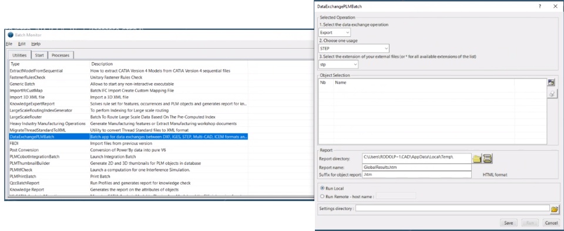Image resolution: width=564 pixels, height=231 pixels.
Task: Click the Run button
Action: [x=530, y=223]
